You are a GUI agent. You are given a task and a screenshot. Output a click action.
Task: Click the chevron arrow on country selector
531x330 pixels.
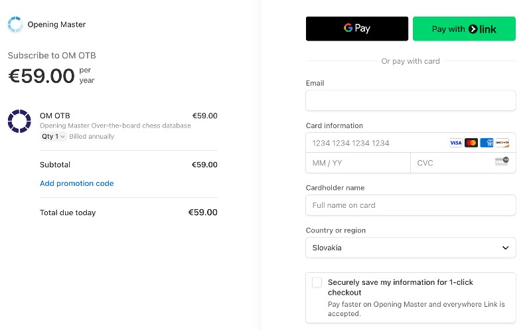[x=505, y=248]
